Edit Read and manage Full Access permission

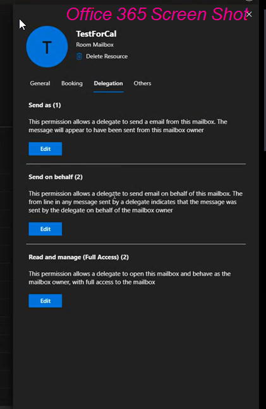coord(45,301)
